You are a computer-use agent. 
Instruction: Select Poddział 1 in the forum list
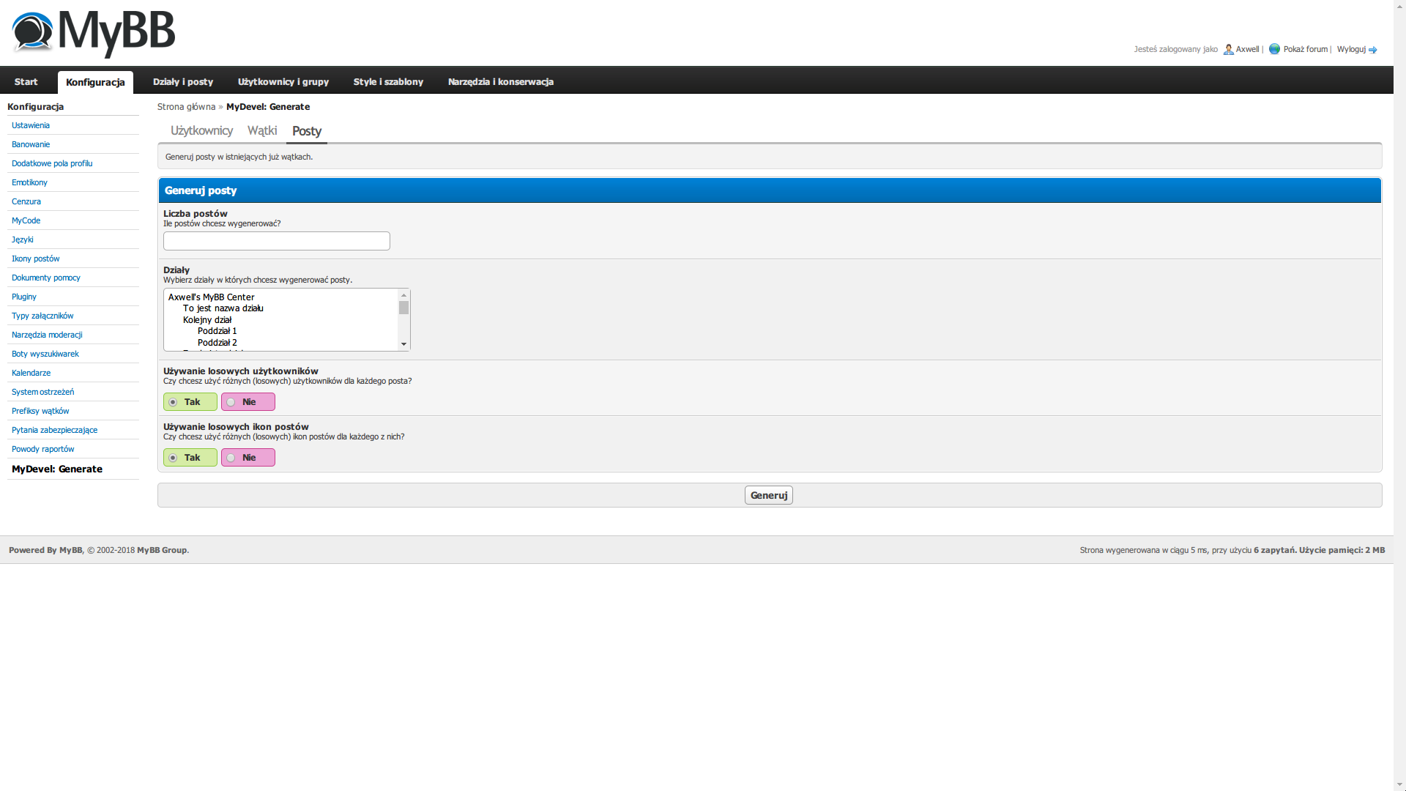(x=217, y=331)
